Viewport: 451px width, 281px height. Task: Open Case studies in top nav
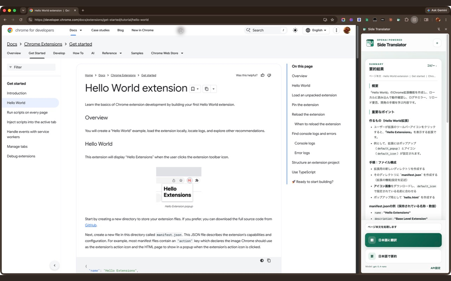[100, 30]
